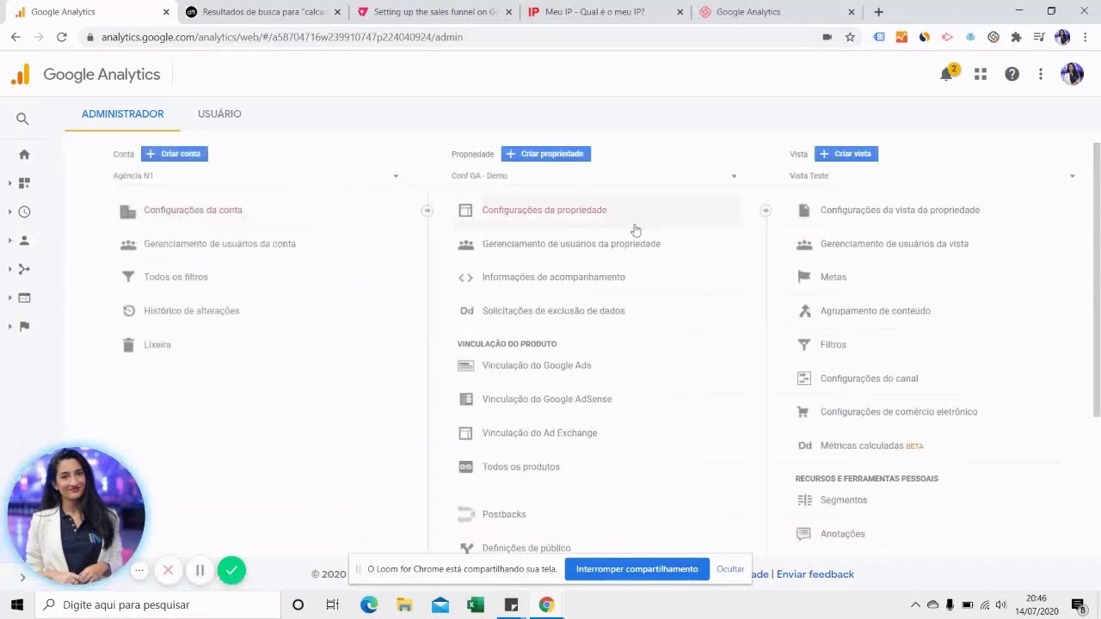Open Microsoft Edge from the taskbar
Screen dimensions: 1101x619
[x=369, y=605]
